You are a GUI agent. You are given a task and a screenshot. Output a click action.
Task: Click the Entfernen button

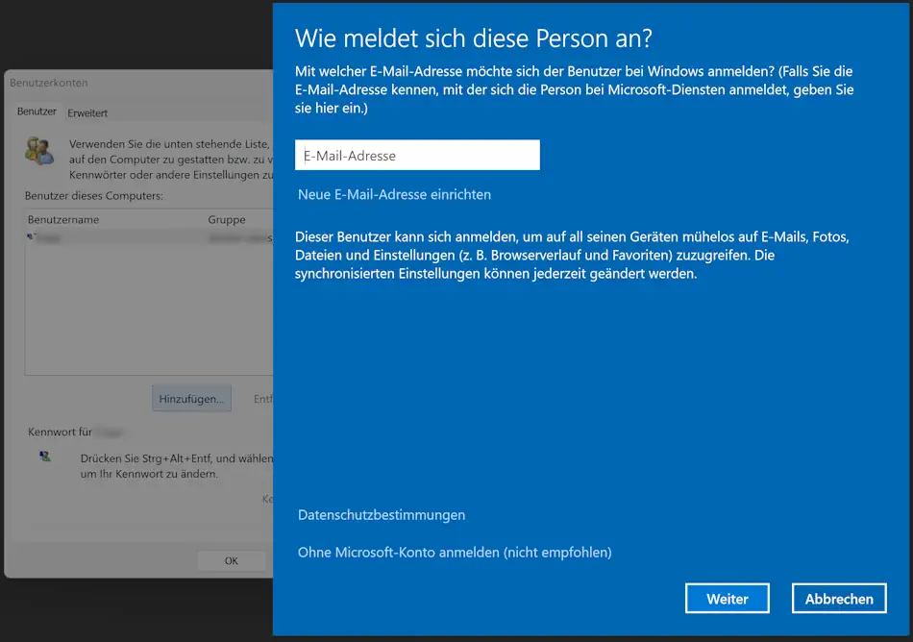click(264, 398)
